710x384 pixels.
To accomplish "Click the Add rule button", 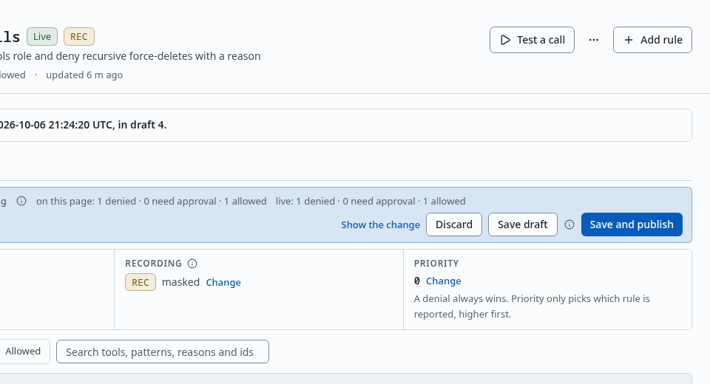I will tap(652, 40).
